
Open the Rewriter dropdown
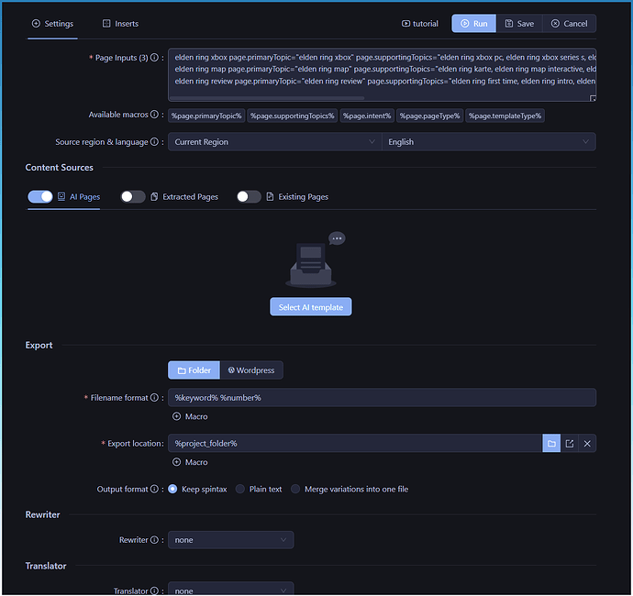(x=230, y=540)
